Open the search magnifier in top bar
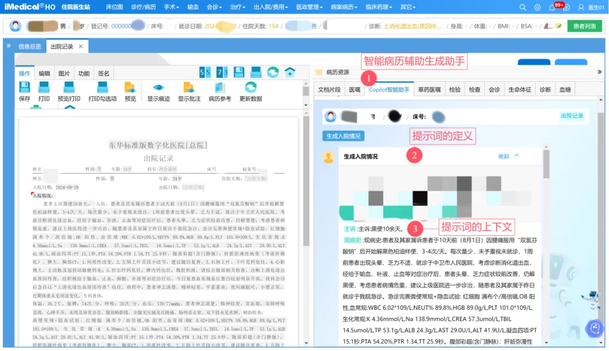Viewport: 609px width, 351px height. 523,7
